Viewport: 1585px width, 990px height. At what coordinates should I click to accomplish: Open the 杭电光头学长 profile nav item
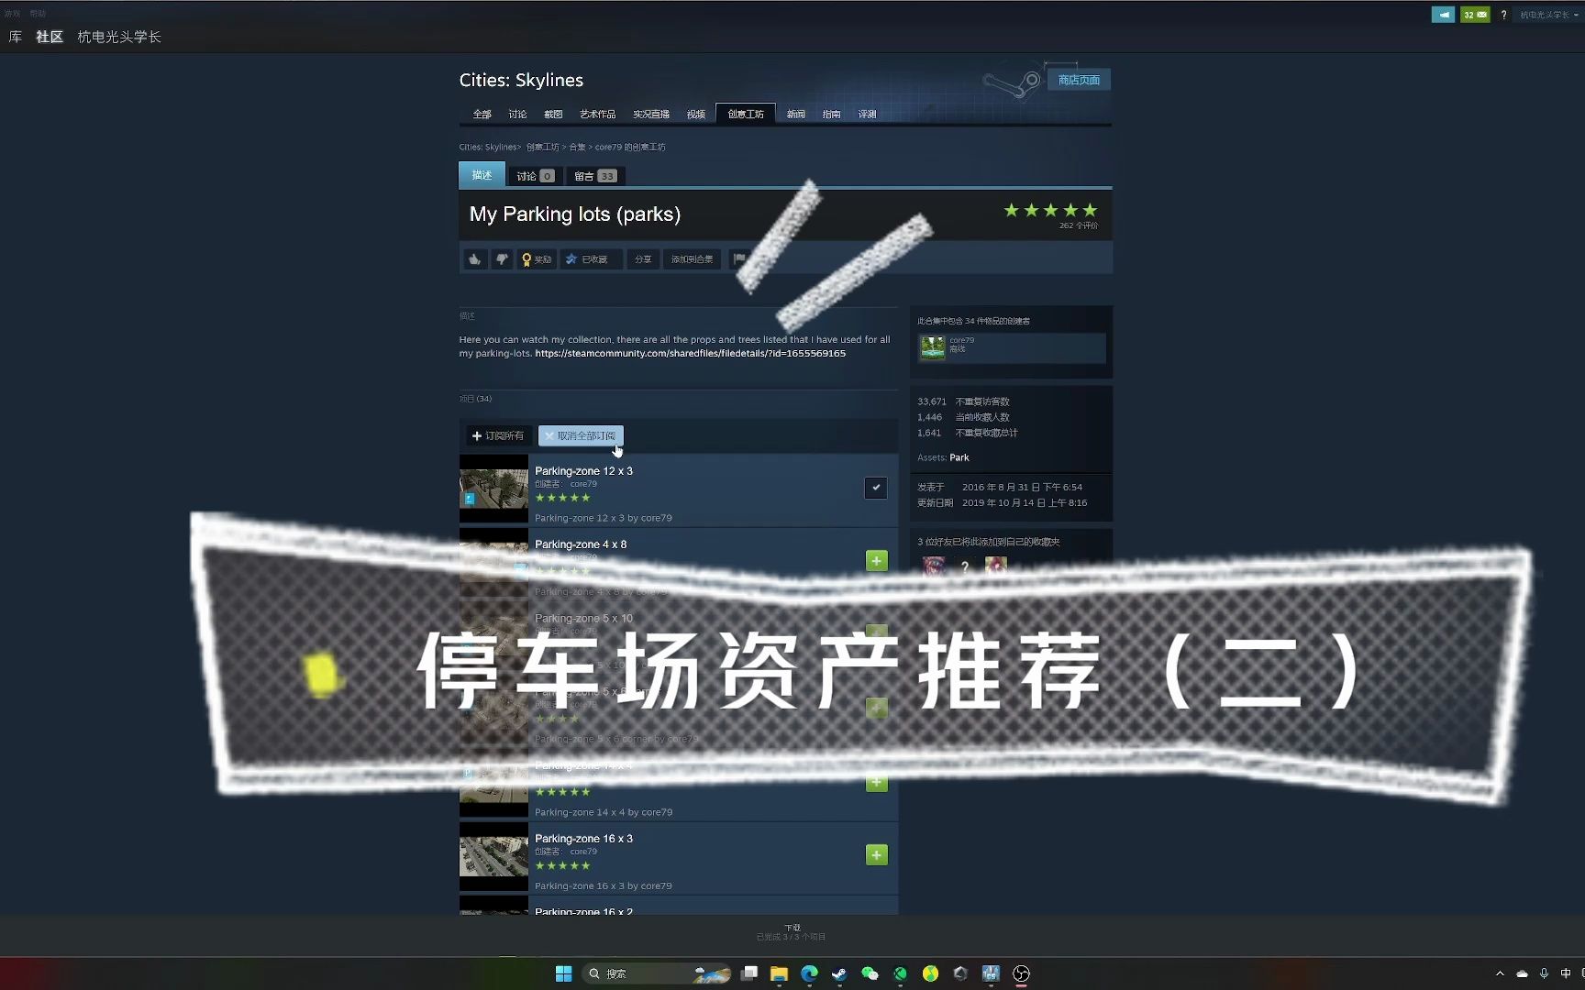pyautogui.click(x=119, y=37)
